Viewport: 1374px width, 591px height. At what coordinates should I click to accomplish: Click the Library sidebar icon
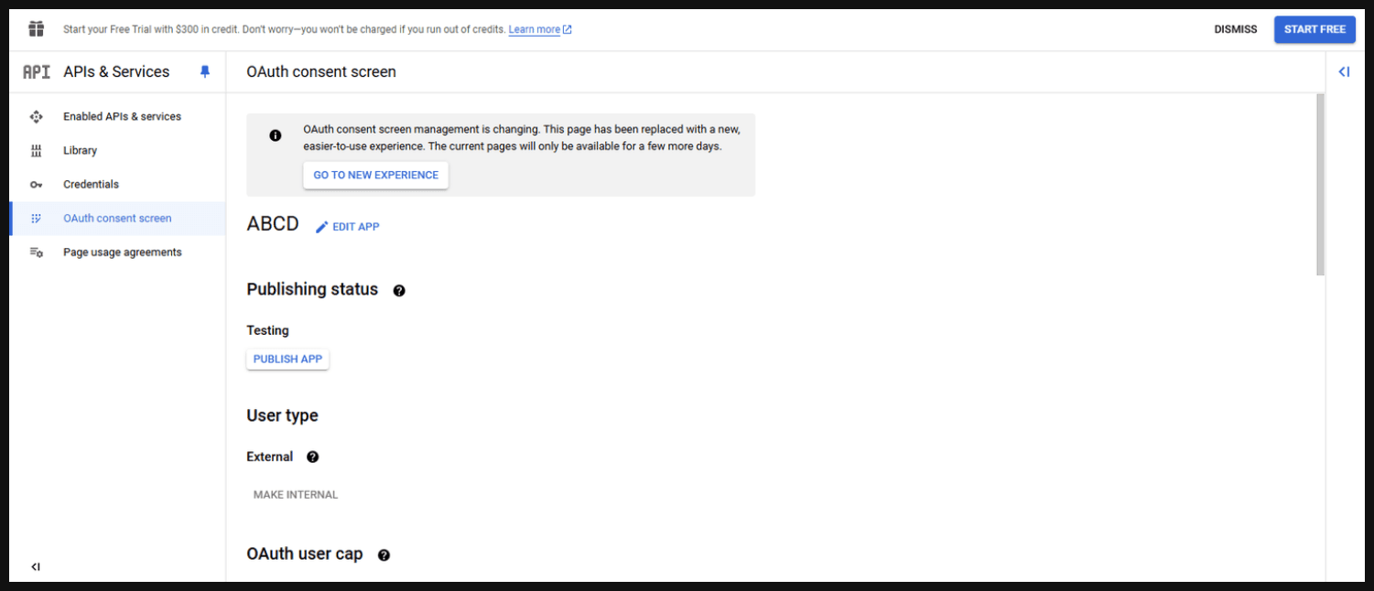tap(37, 150)
